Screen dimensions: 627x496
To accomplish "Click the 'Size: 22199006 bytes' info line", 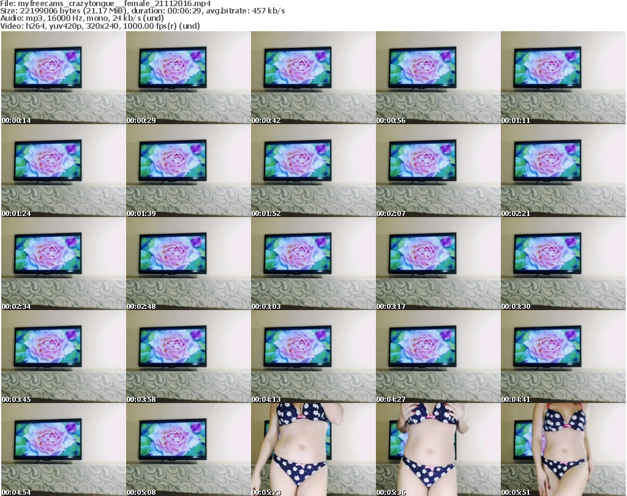I will point(142,11).
